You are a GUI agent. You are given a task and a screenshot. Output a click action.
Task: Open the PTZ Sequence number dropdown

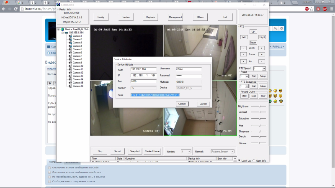point(247,86)
